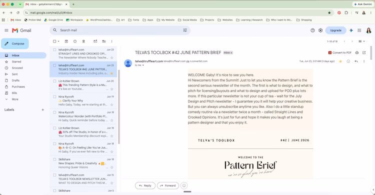Toggle the star on opened message
The width and height of the screenshot is (375, 195).
click(x=340, y=61)
